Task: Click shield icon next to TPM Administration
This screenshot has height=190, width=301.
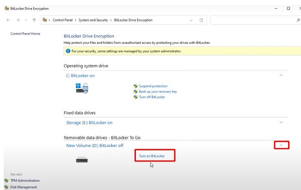Action: tap(7, 180)
